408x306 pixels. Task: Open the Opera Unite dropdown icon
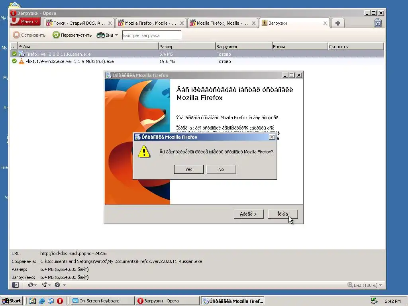46,285
